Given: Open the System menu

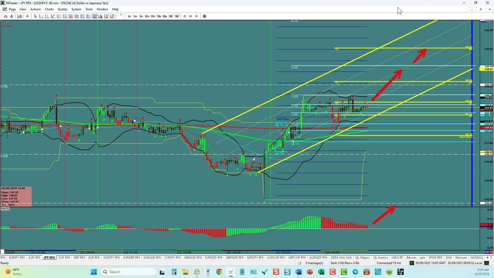Looking at the screenshot, I should click(x=76, y=9).
